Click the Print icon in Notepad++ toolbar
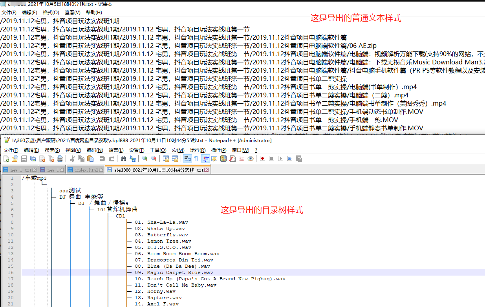Image resolution: width=485 pixels, height=307 pixels. (x=60, y=159)
